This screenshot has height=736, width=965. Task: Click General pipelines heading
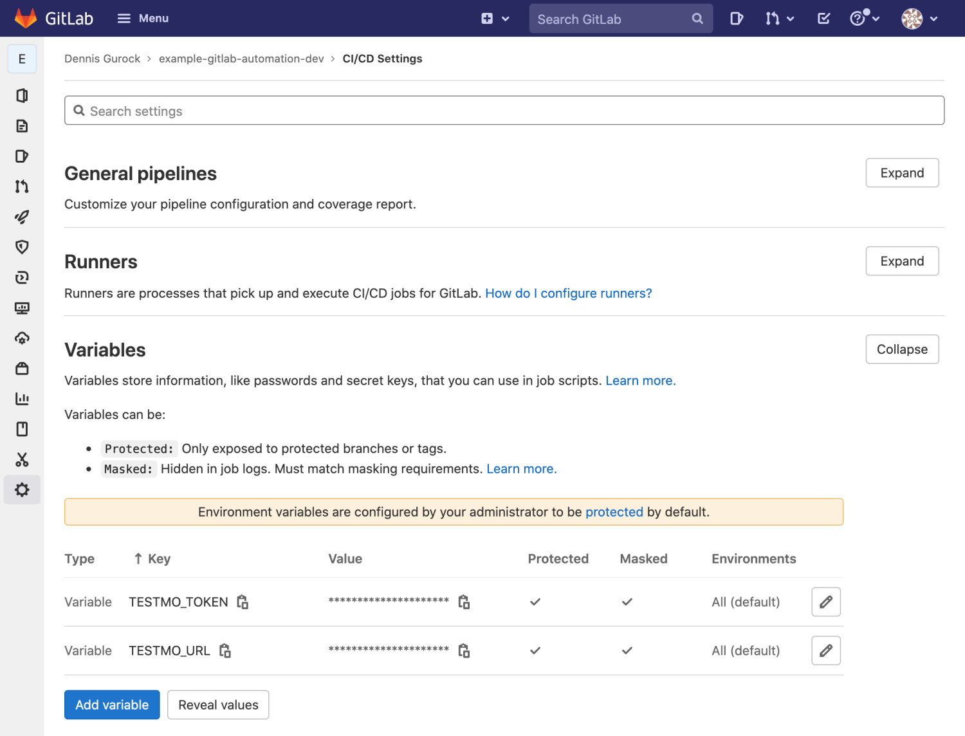click(140, 174)
